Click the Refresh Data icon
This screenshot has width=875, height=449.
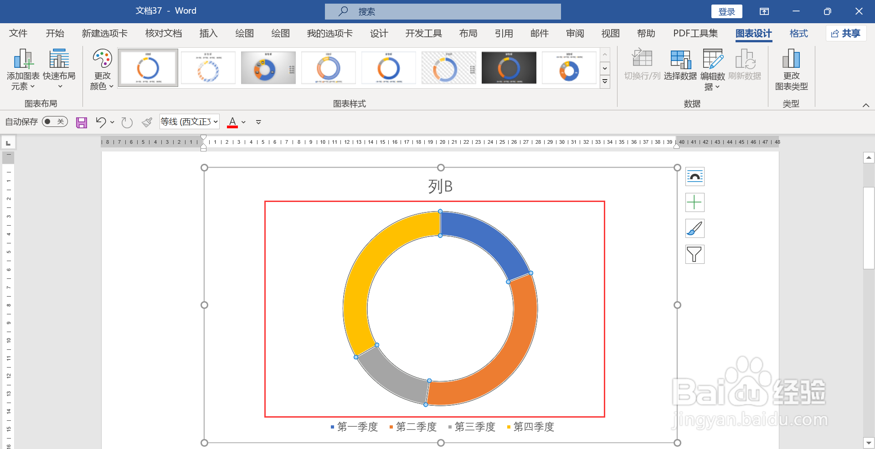(745, 59)
